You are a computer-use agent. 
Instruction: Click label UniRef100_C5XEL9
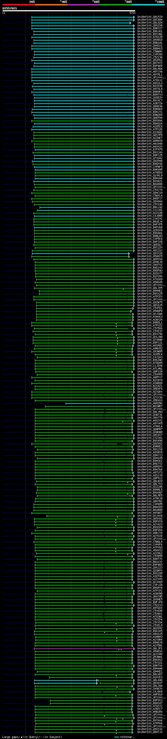(150, 625)
